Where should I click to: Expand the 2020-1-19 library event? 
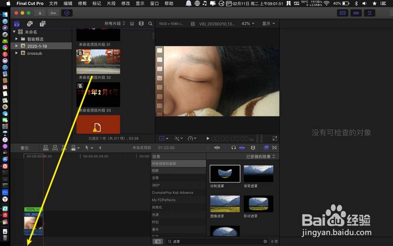pos(17,46)
